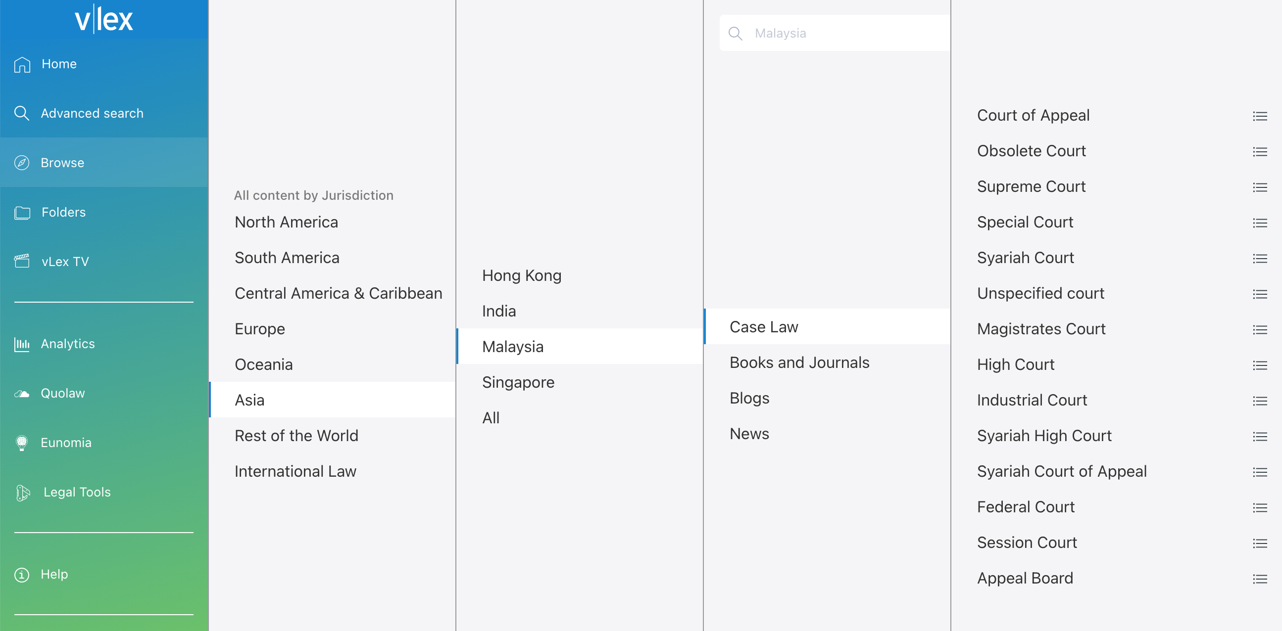Open vLex TV clapperboard icon
The width and height of the screenshot is (1282, 631).
(x=22, y=261)
